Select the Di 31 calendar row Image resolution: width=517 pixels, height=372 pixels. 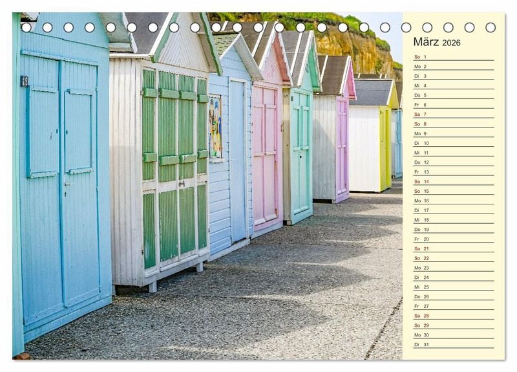point(454,344)
